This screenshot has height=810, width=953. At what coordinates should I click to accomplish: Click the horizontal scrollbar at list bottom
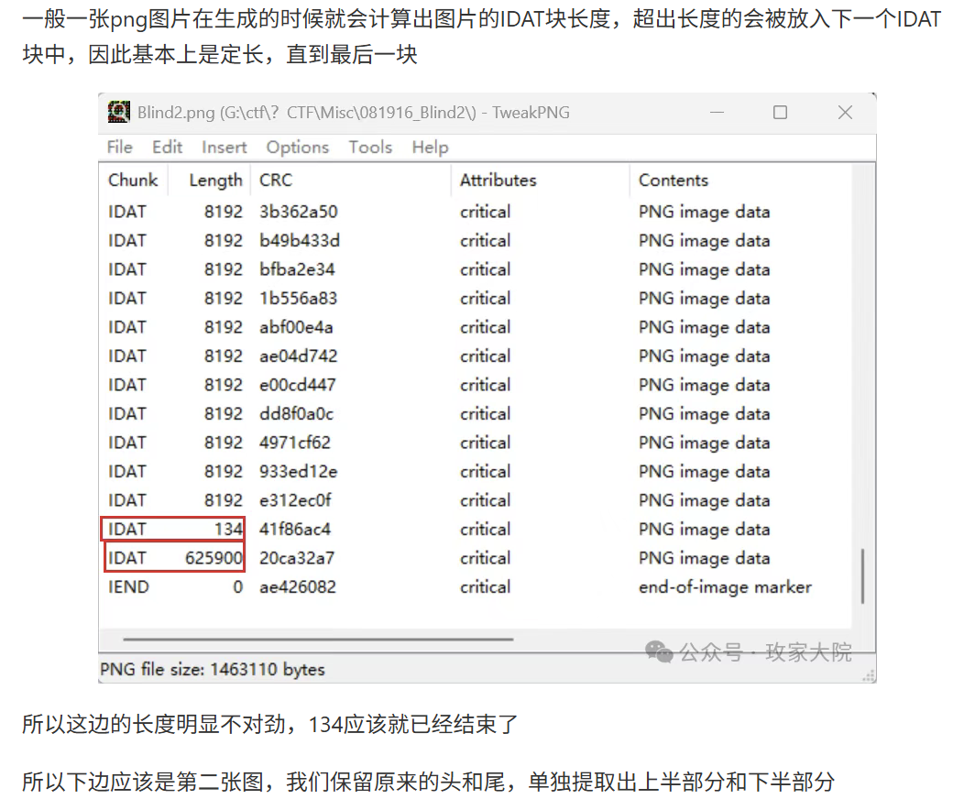click(x=317, y=640)
